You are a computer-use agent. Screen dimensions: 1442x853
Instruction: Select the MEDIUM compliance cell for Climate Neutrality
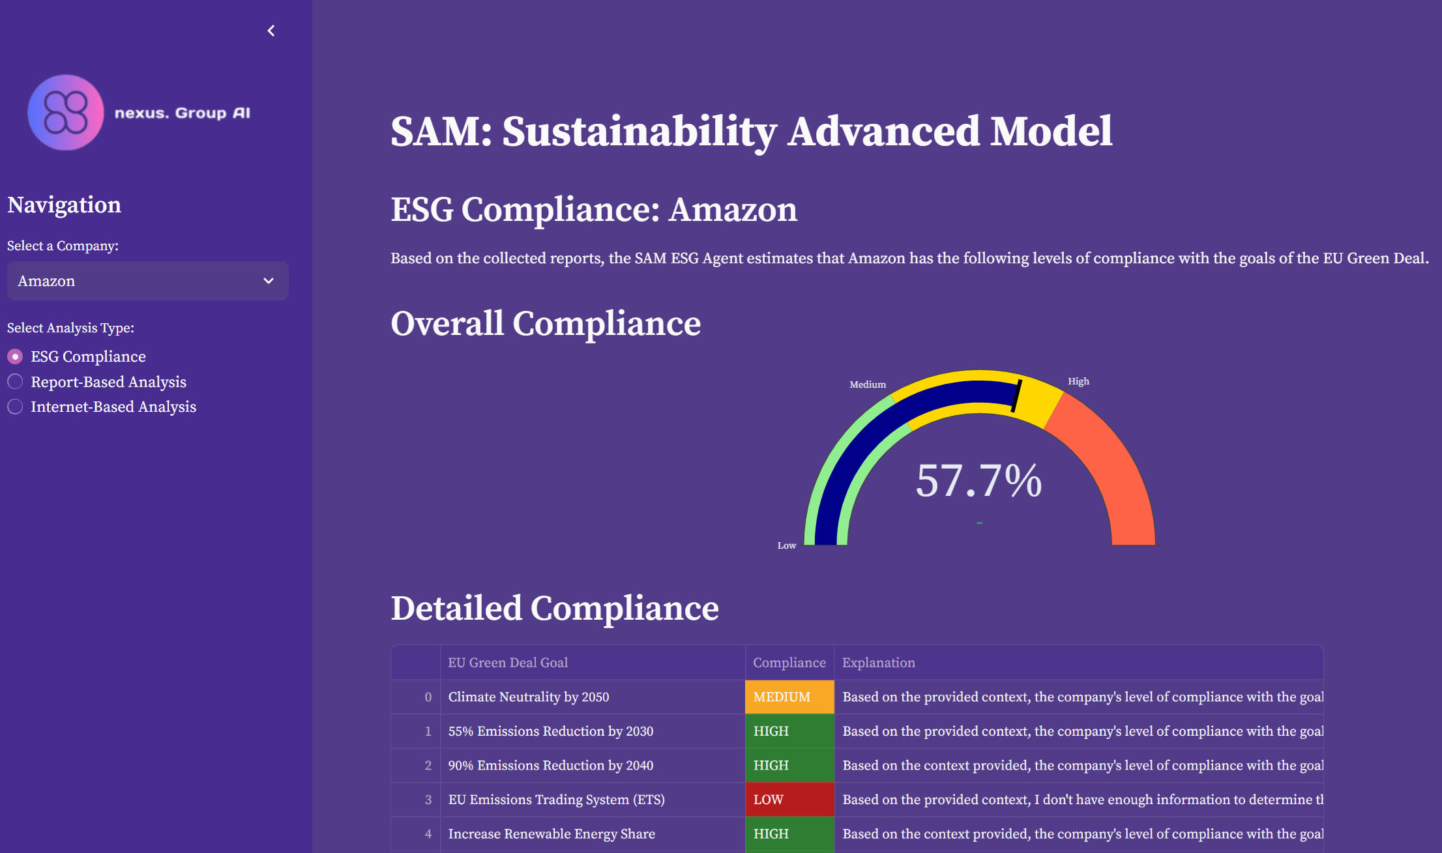point(789,697)
